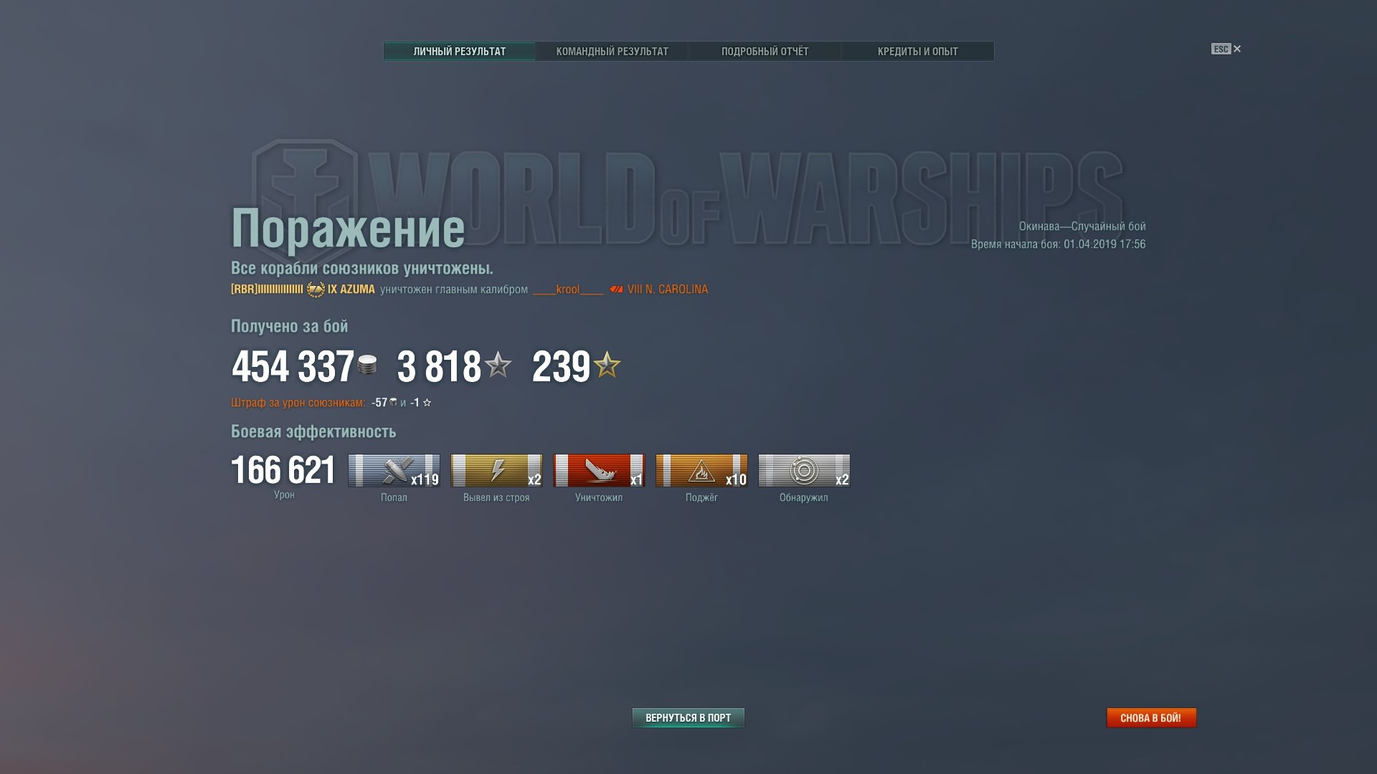Click the gold free experience star
The width and height of the screenshot is (1377, 774).
click(607, 365)
